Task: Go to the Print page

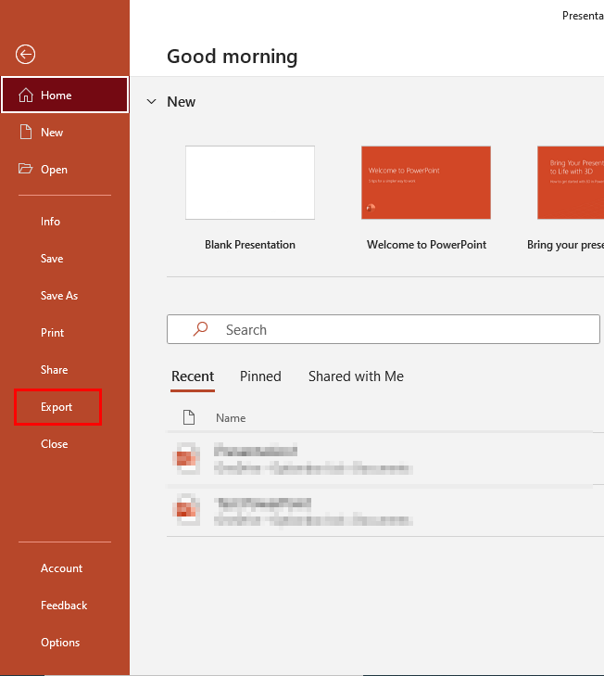Action: (53, 333)
